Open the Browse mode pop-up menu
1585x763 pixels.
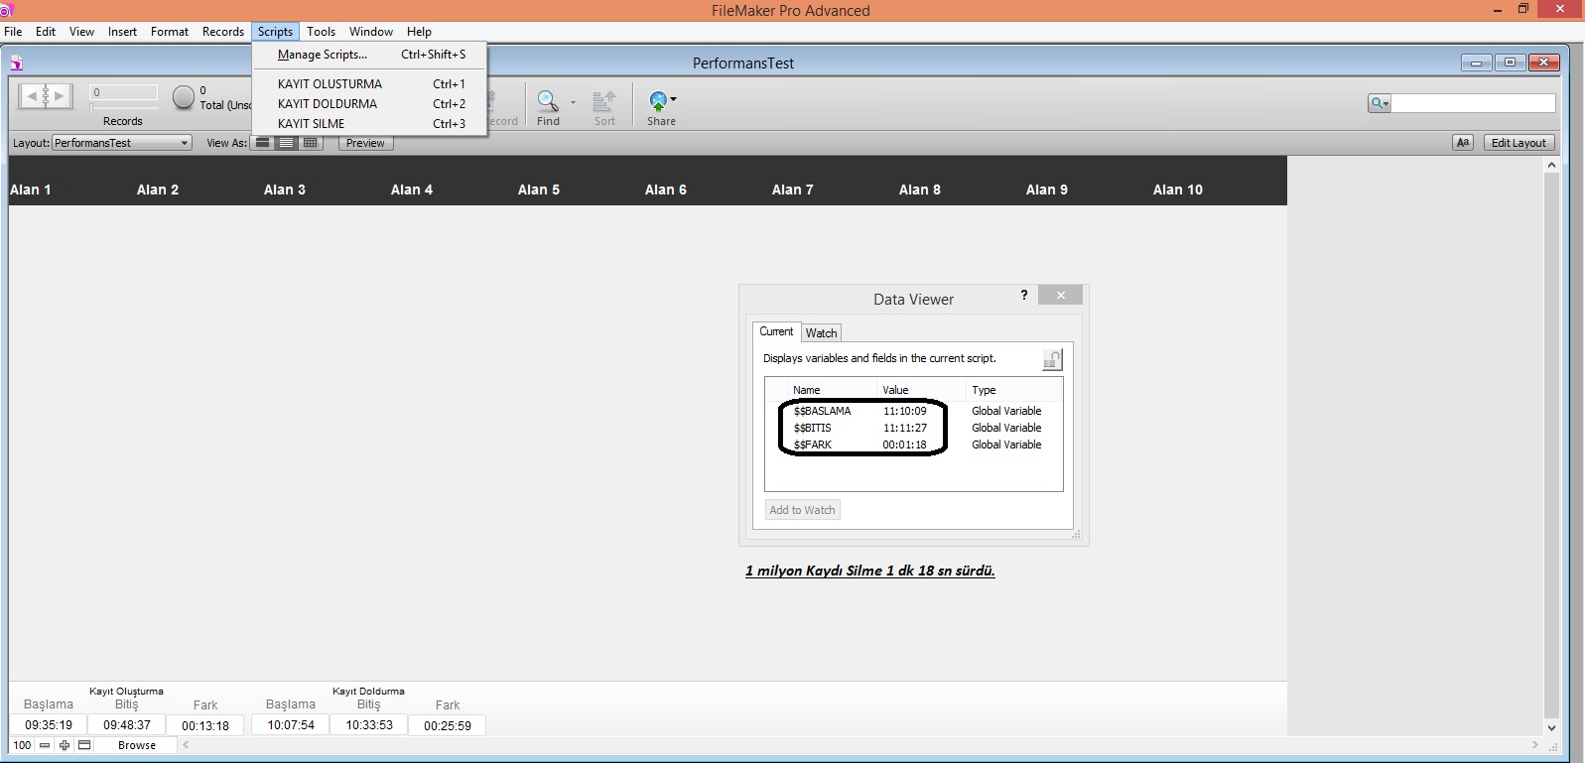point(137,745)
